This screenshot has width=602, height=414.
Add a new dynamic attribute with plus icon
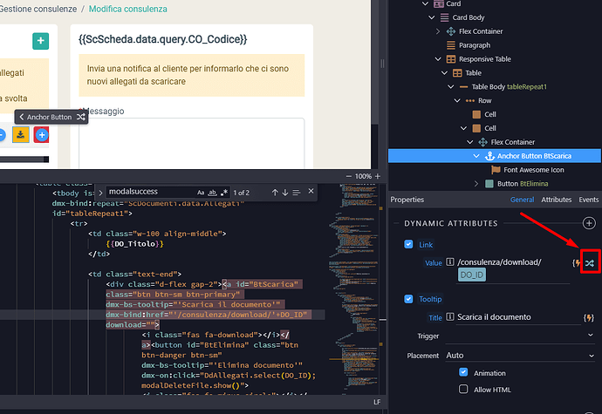tap(589, 223)
